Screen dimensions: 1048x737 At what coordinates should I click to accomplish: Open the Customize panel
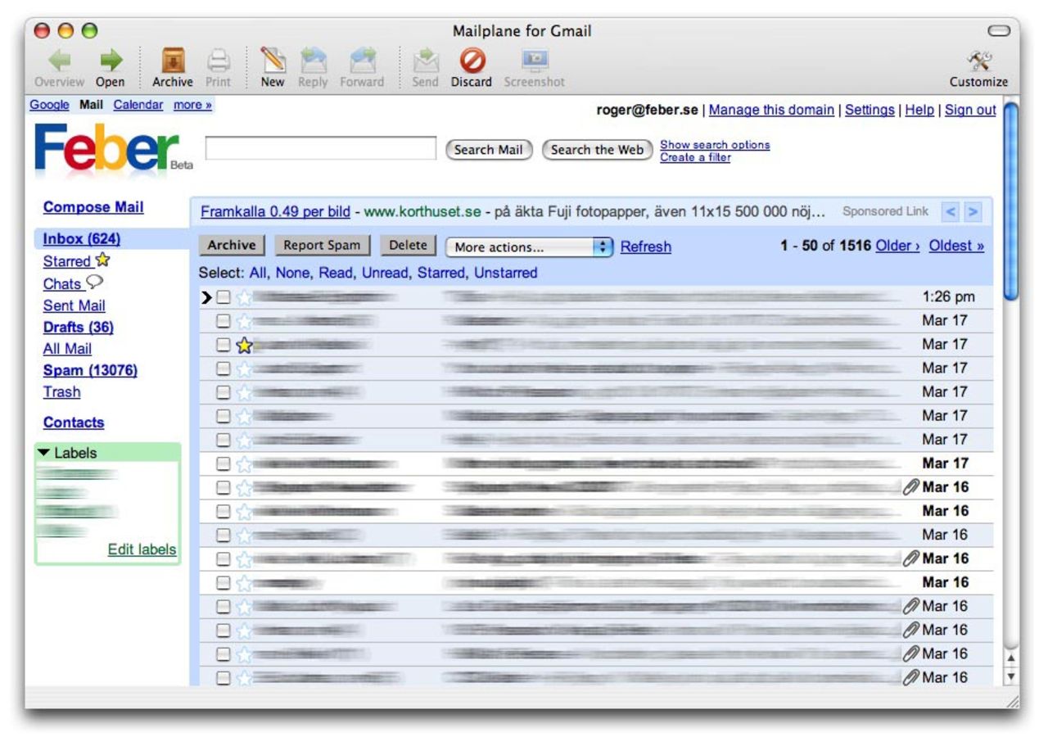click(979, 61)
